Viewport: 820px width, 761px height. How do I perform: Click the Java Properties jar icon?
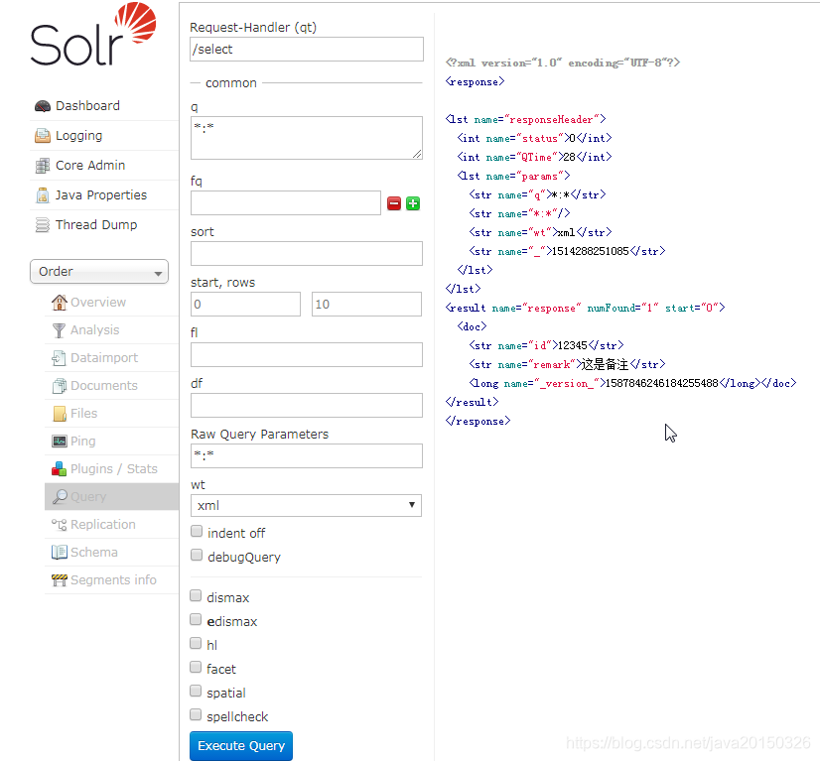click(x=43, y=195)
